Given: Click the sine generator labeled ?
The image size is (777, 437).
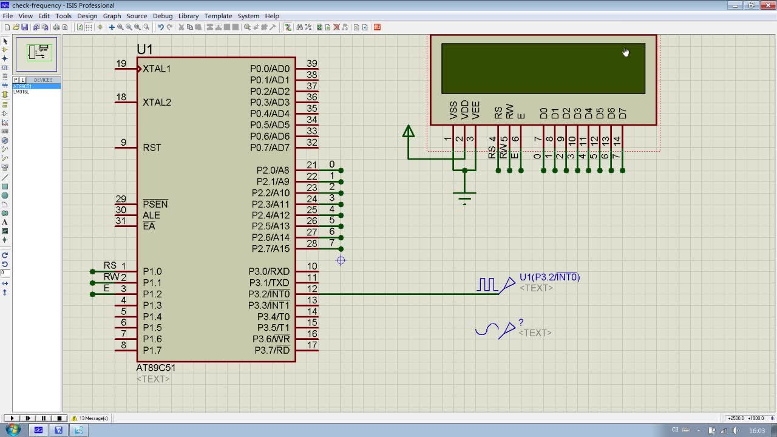Looking at the screenshot, I should pos(497,330).
